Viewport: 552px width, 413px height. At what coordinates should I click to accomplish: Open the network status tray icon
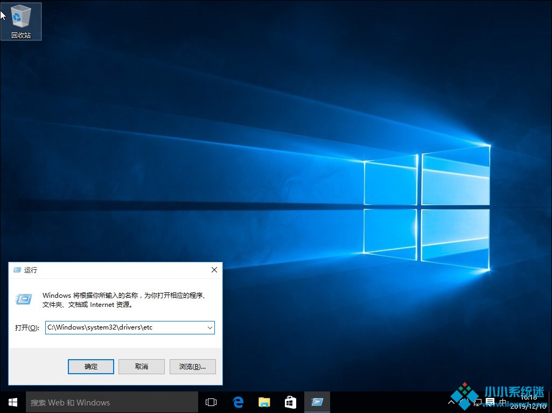coord(477,402)
